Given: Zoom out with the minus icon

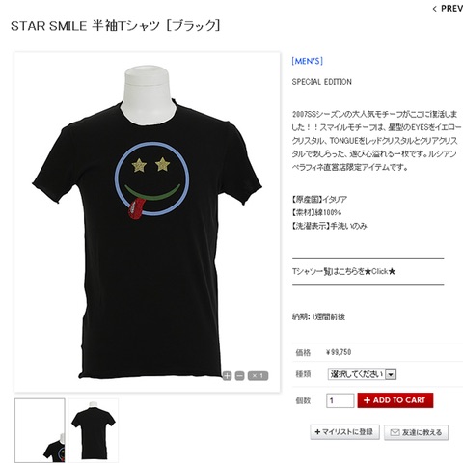Looking at the screenshot, I should (x=239, y=375).
